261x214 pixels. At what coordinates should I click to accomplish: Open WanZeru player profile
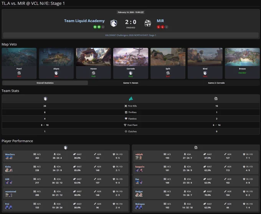point(10,154)
